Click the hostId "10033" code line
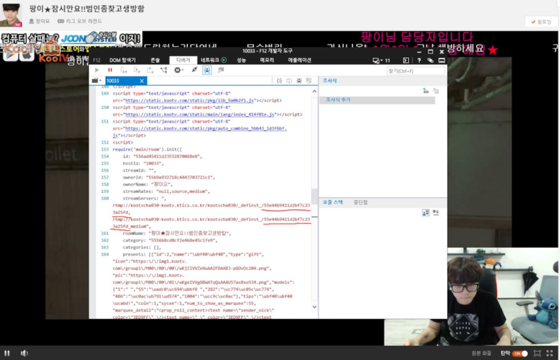560x360 pixels. click(x=143, y=163)
